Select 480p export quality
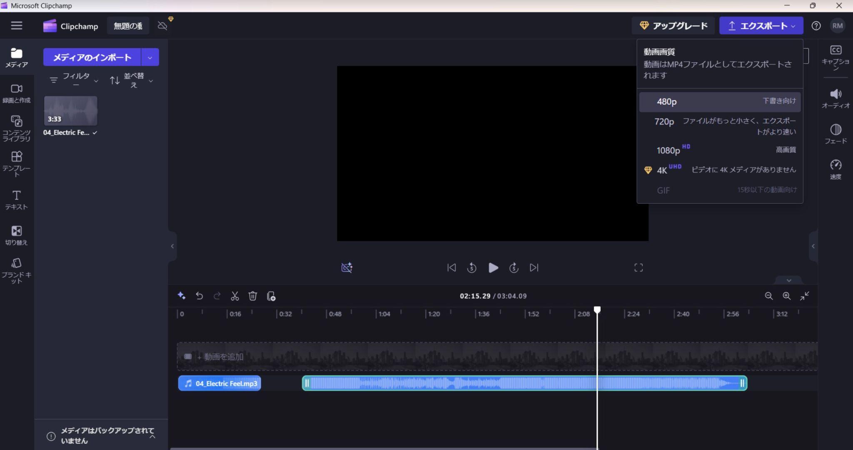 click(x=720, y=101)
